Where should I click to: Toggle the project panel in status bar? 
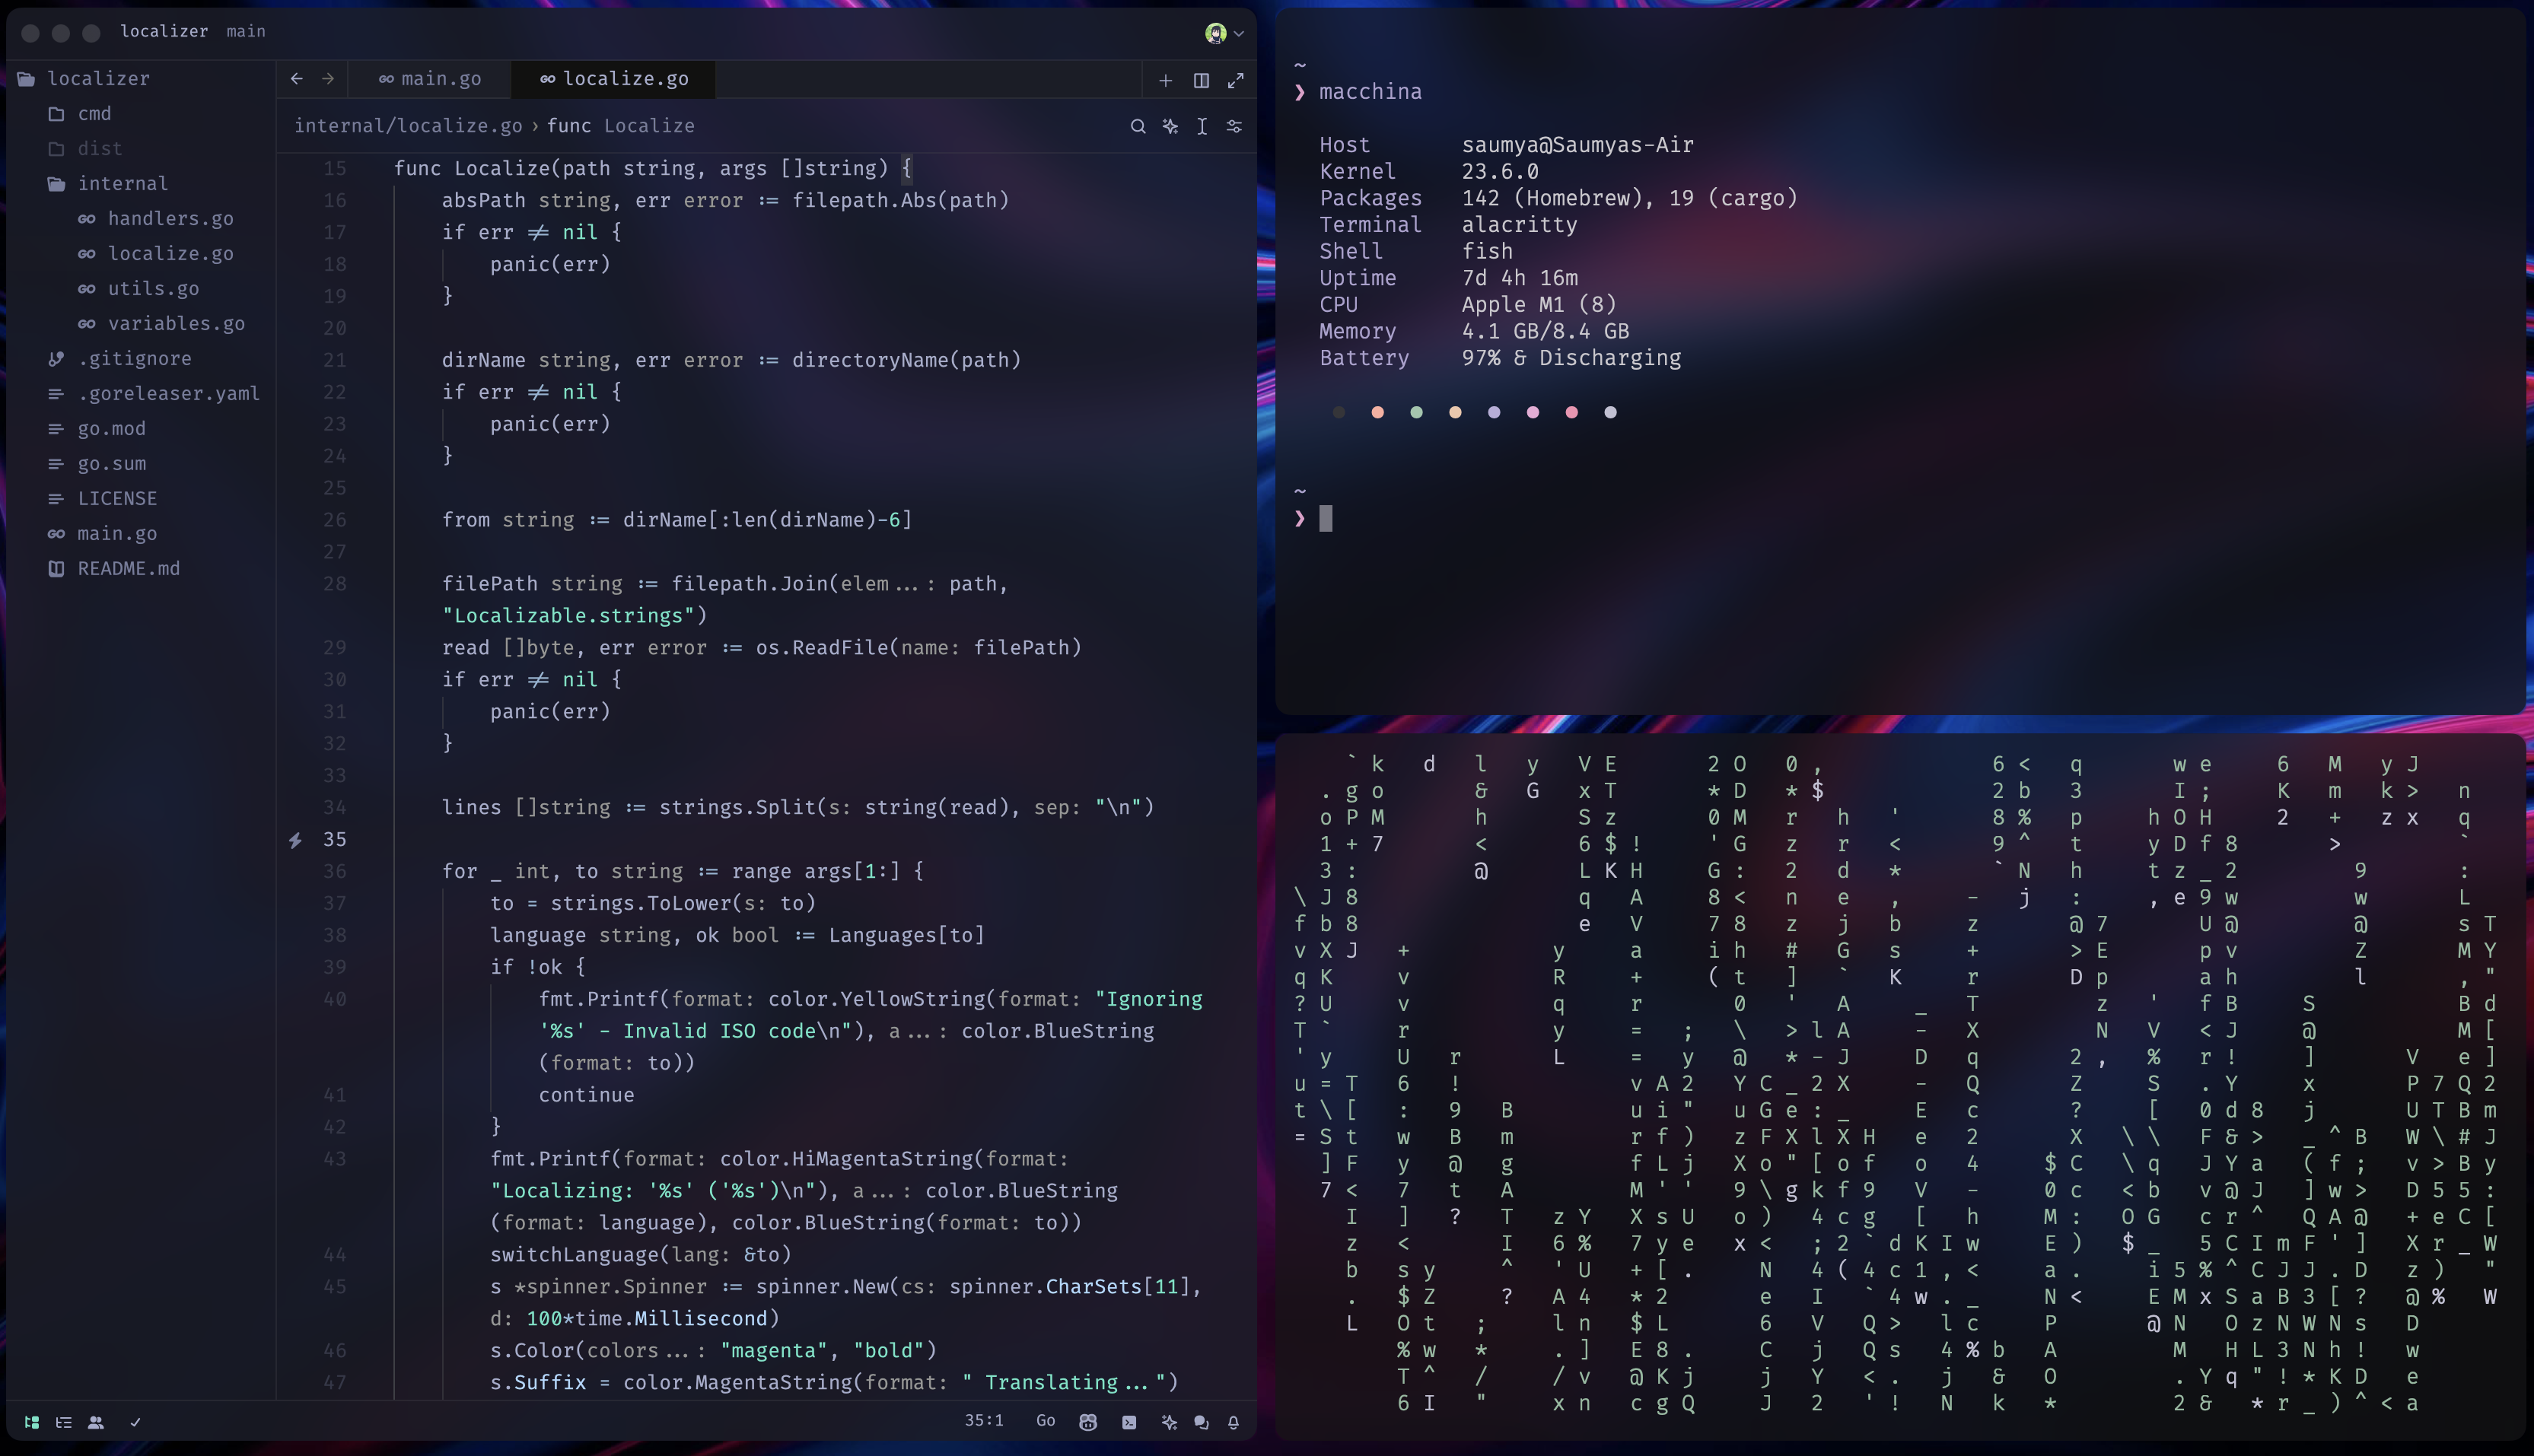pyautogui.click(x=32, y=1422)
